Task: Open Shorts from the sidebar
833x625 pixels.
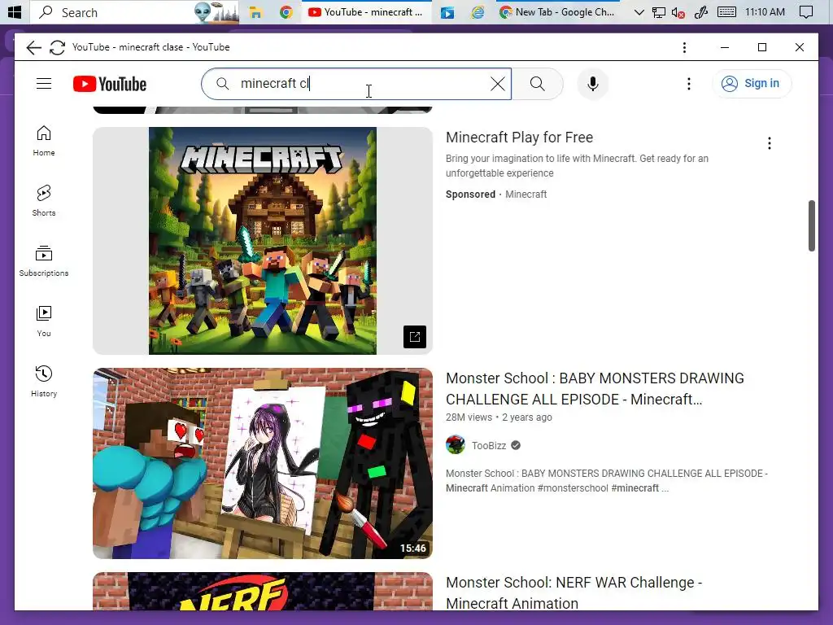Action: 44,201
